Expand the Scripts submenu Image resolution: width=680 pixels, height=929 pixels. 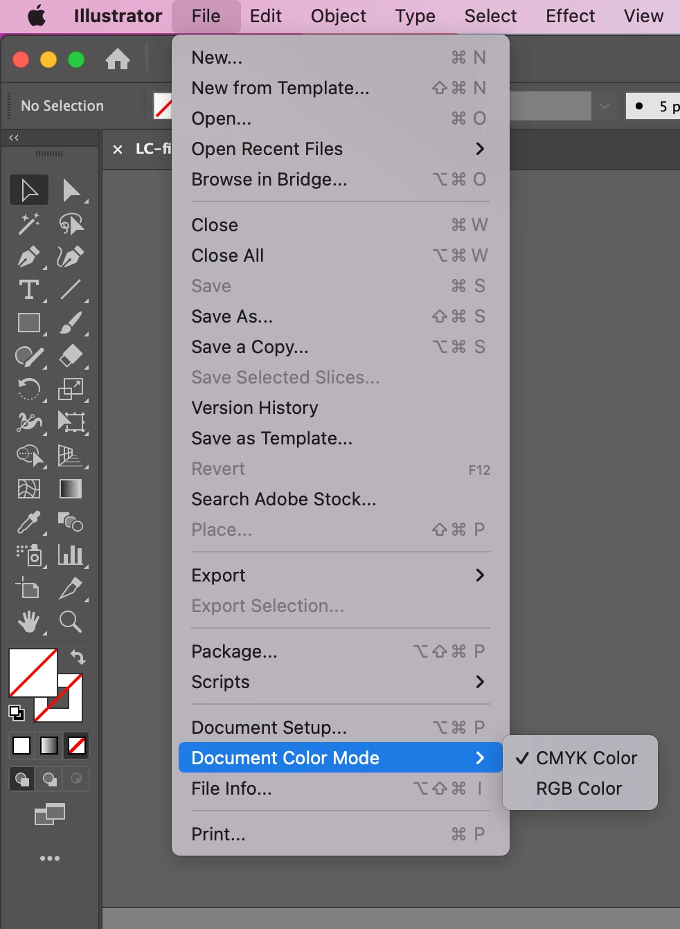pos(340,682)
